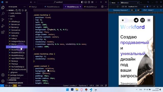Refresh the explorer file tree
Viewport: 163px width, 92px height.
click(x=23, y=10)
